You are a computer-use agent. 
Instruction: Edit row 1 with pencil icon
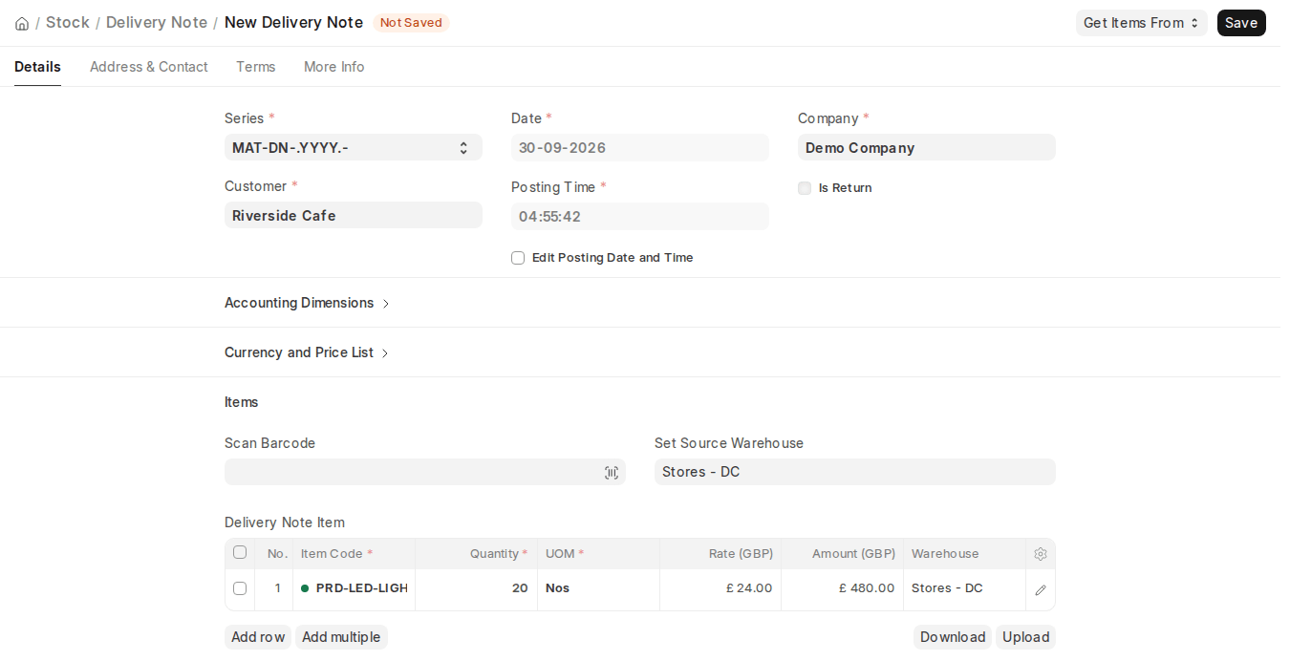point(1041,589)
